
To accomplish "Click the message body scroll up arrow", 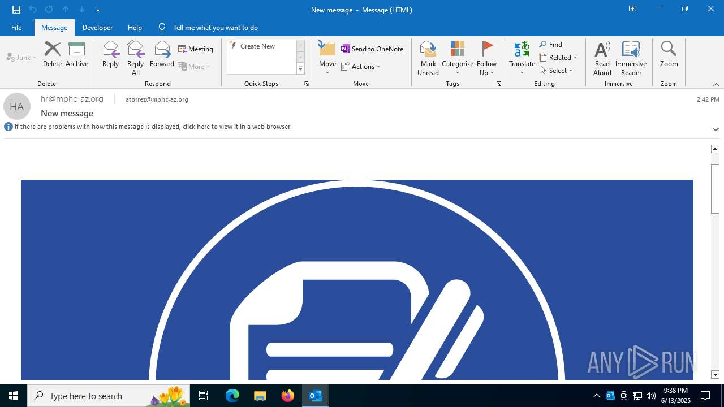I will (x=715, y=149).
